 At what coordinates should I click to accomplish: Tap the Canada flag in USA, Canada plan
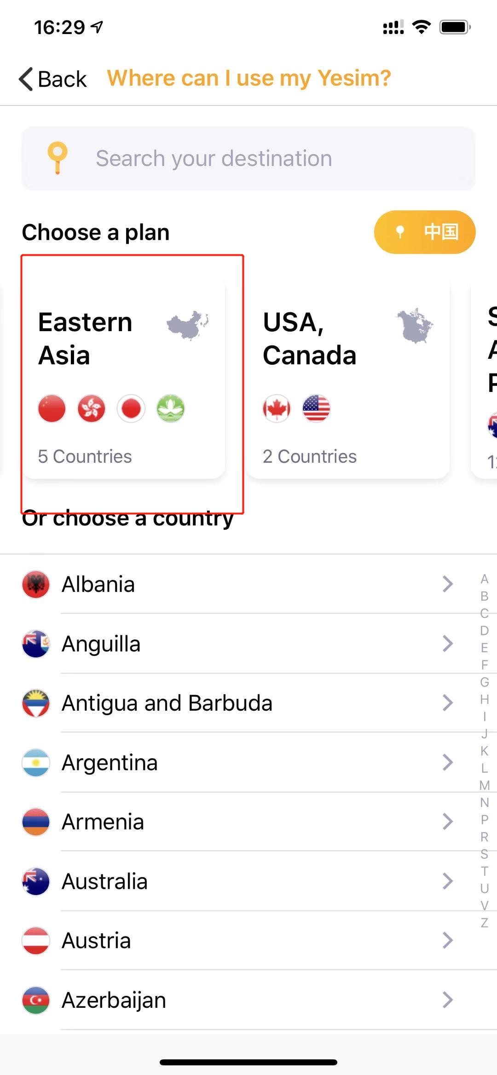(x=277, y=408)
